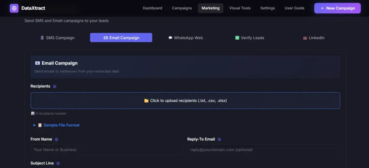Switch to the Verify Leads tab

click(x=249, y=37)
